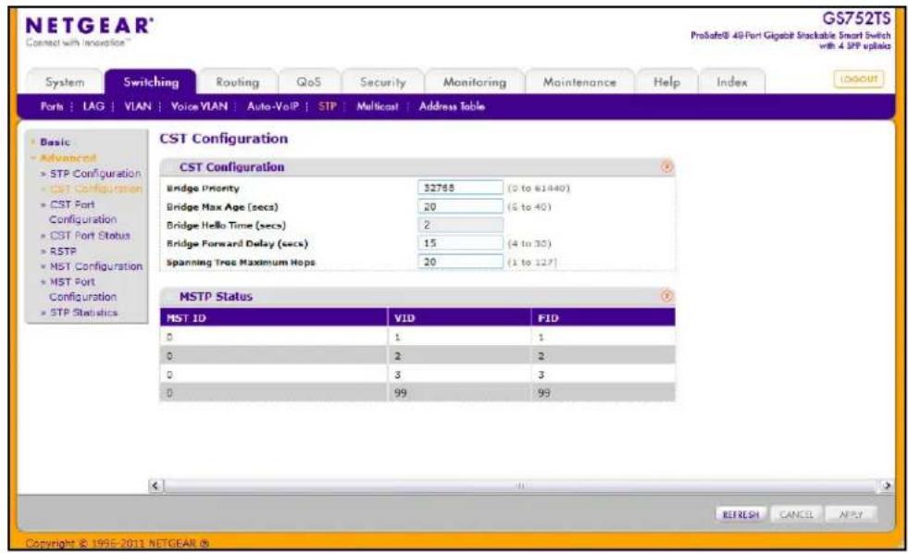
Task: Click the GS752TS model name
Action: (x=856, y=18)
